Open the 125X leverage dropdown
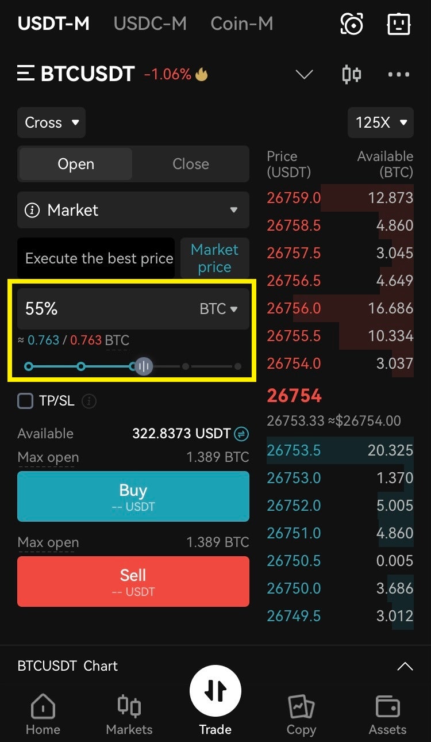Viewport: 431px width, 742px height. pos(380,123)
